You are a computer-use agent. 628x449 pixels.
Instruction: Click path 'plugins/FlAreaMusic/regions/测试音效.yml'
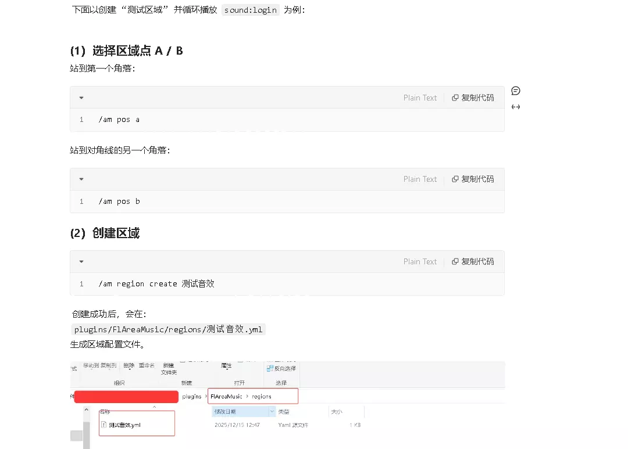168,329
